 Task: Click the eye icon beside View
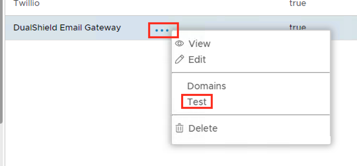(x=179, y=44)
